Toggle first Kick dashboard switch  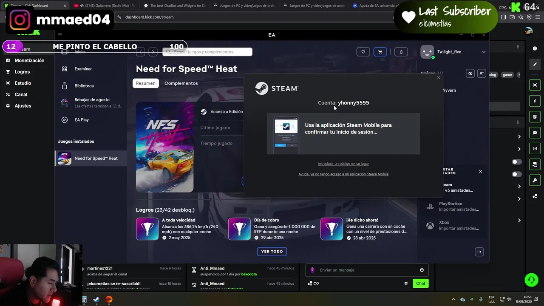516,162
